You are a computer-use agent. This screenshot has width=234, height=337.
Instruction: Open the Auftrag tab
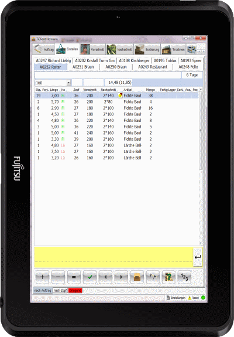(44, 49)
